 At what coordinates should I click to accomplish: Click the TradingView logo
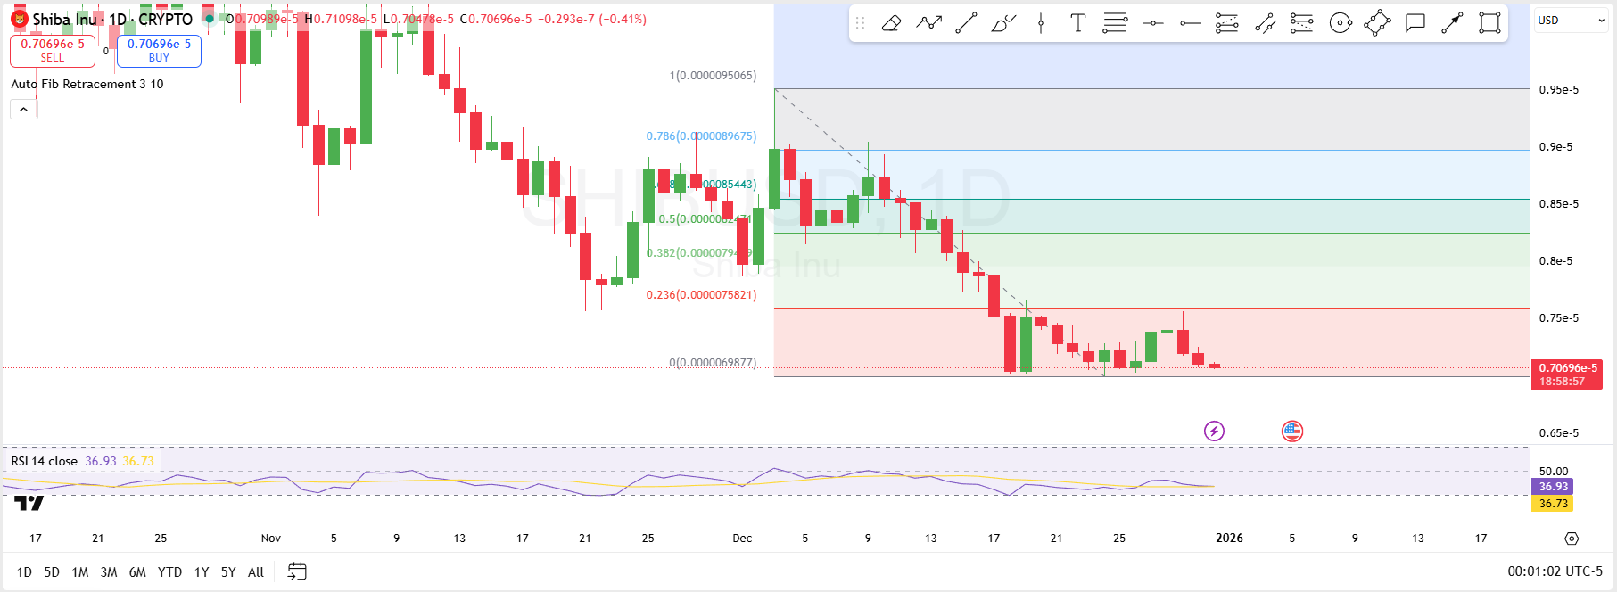(x=29, y=504)
